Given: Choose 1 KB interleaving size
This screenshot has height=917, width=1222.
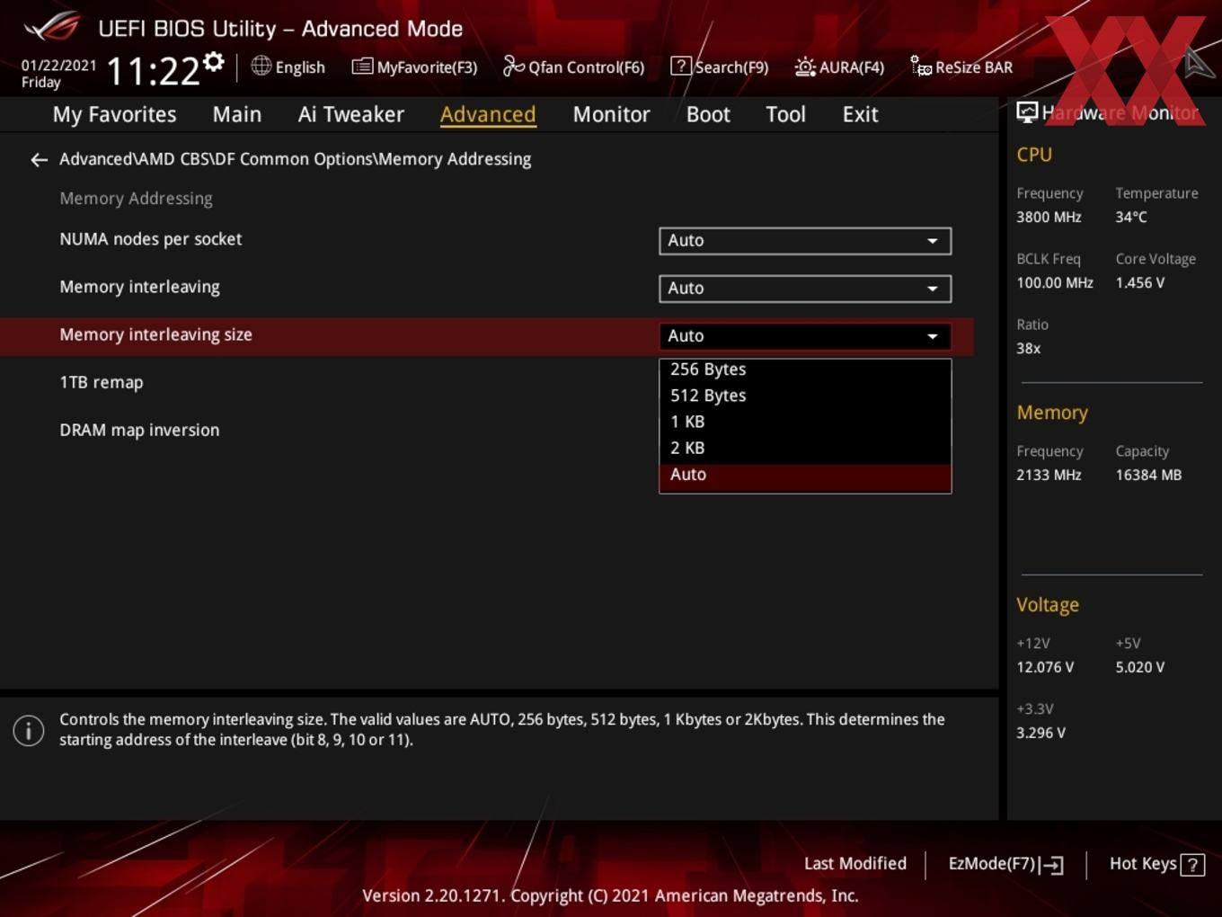Looking at the screenshot, I should [805, 422].
